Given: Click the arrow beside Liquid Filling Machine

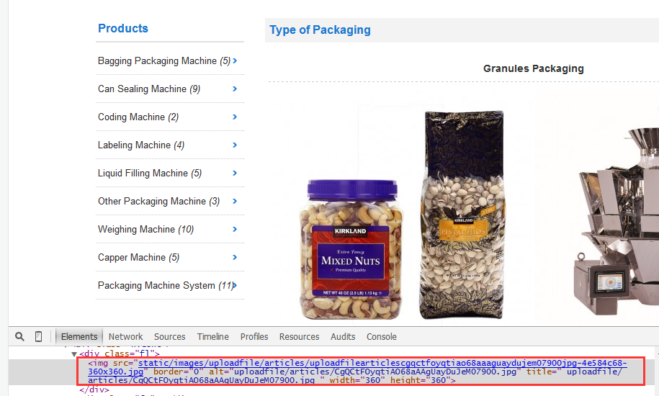Looking at the screenshot, I should (235, 174).
